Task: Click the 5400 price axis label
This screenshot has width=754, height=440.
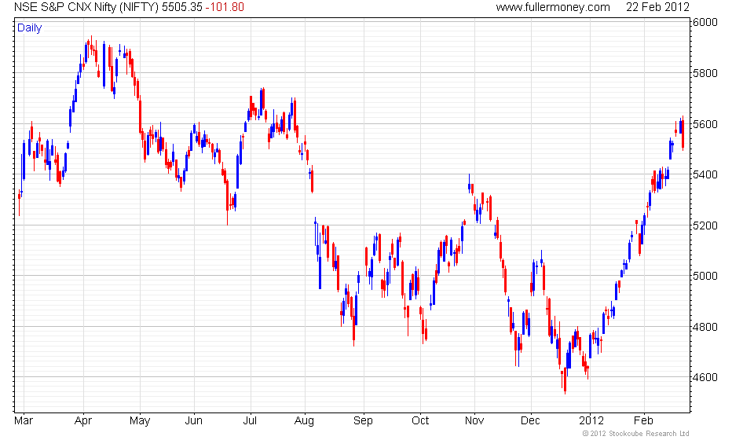Action: coord(705,174)
